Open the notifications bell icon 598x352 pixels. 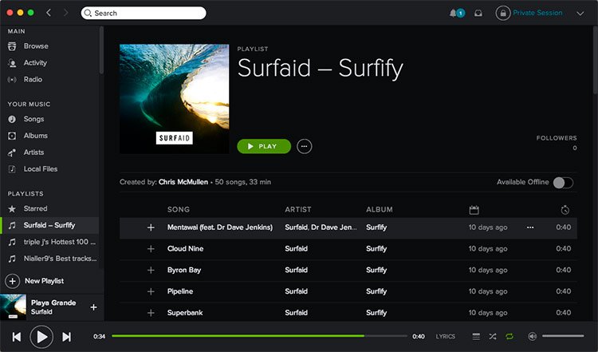click(453, 14)
